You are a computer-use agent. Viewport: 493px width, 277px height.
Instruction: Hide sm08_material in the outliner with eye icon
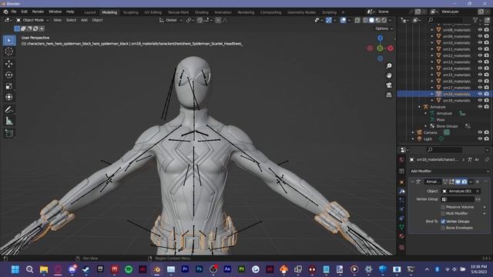(x=480, y=29)
